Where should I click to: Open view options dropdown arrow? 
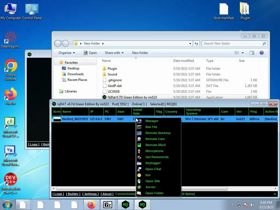(x=243, y=53)
